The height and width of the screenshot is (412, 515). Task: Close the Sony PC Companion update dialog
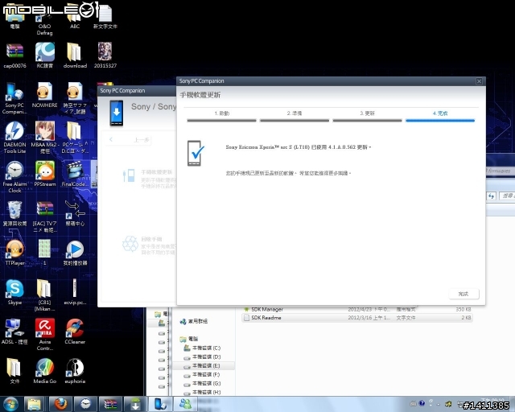click(x=479, y=81)
